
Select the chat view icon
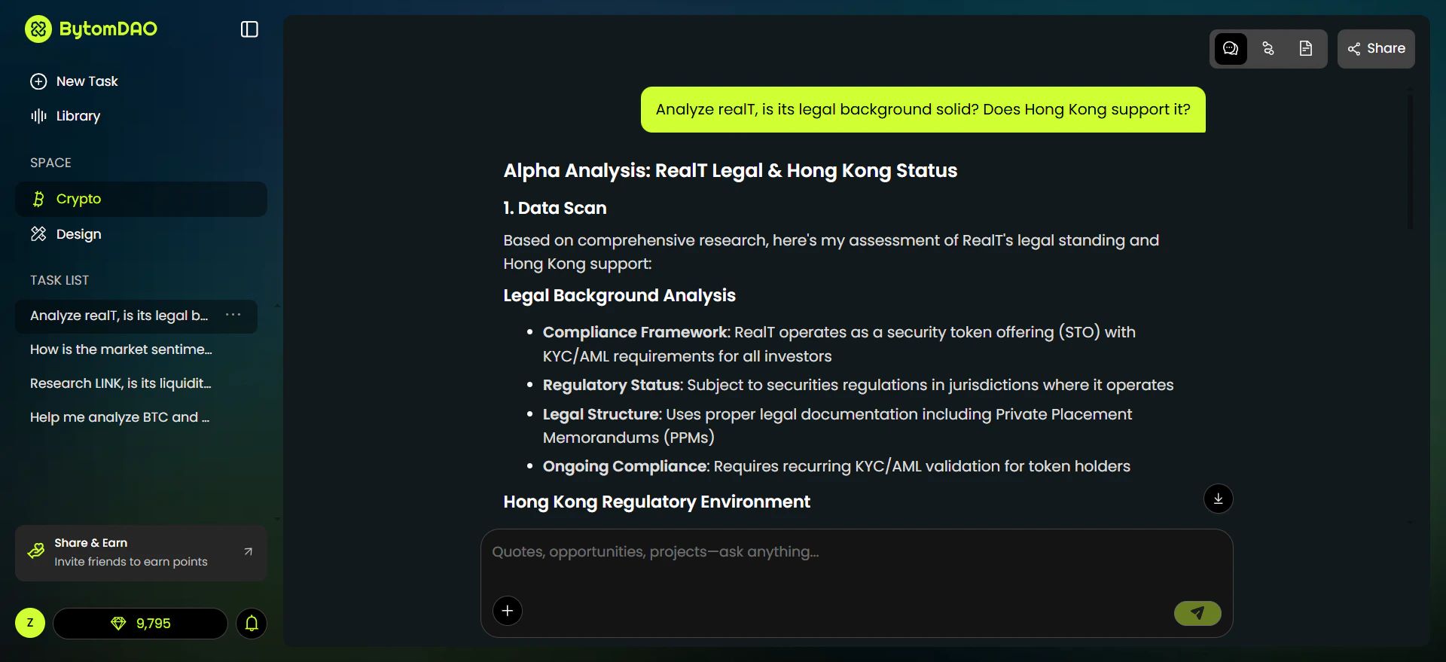[1231, 49]
